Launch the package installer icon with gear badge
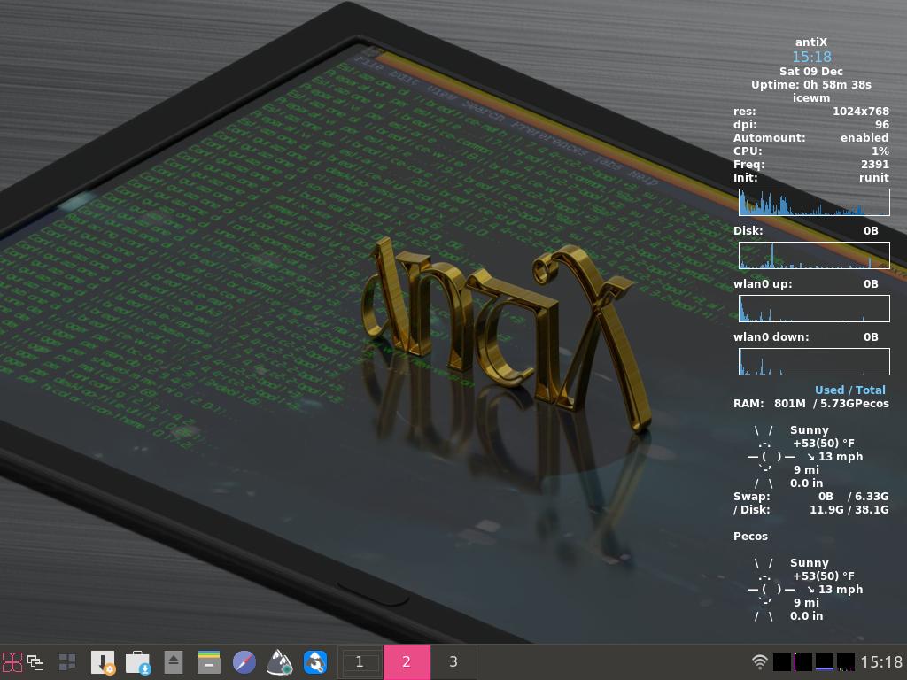The image size is (907, 680). pyautogui.click(x=103, y=662)
